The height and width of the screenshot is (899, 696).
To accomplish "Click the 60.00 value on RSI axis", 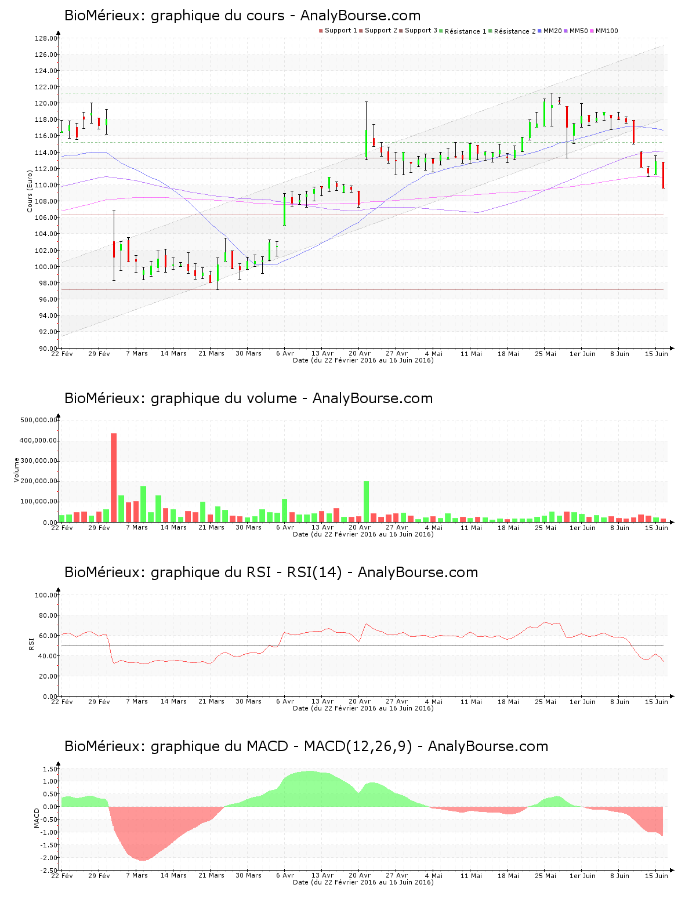I will pyautogui.click(x=48, y=636).
